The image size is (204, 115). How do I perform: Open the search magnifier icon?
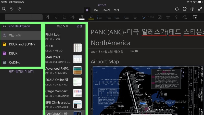4,9
